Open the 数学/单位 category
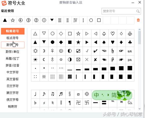This screenshot has width=145, height=118. point(12,52)
